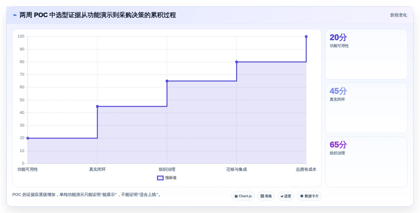Select the 数据卡片 tag chip
Viewport: 420px width, 213px height.
click(x=309, y=196)
